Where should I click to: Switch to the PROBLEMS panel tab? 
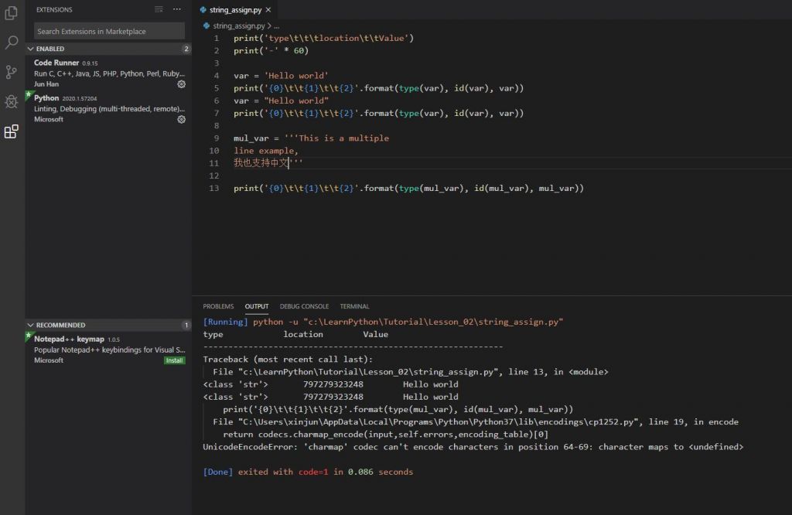pos(218,306)
